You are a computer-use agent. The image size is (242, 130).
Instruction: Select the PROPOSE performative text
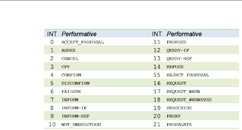pos(176,42)
